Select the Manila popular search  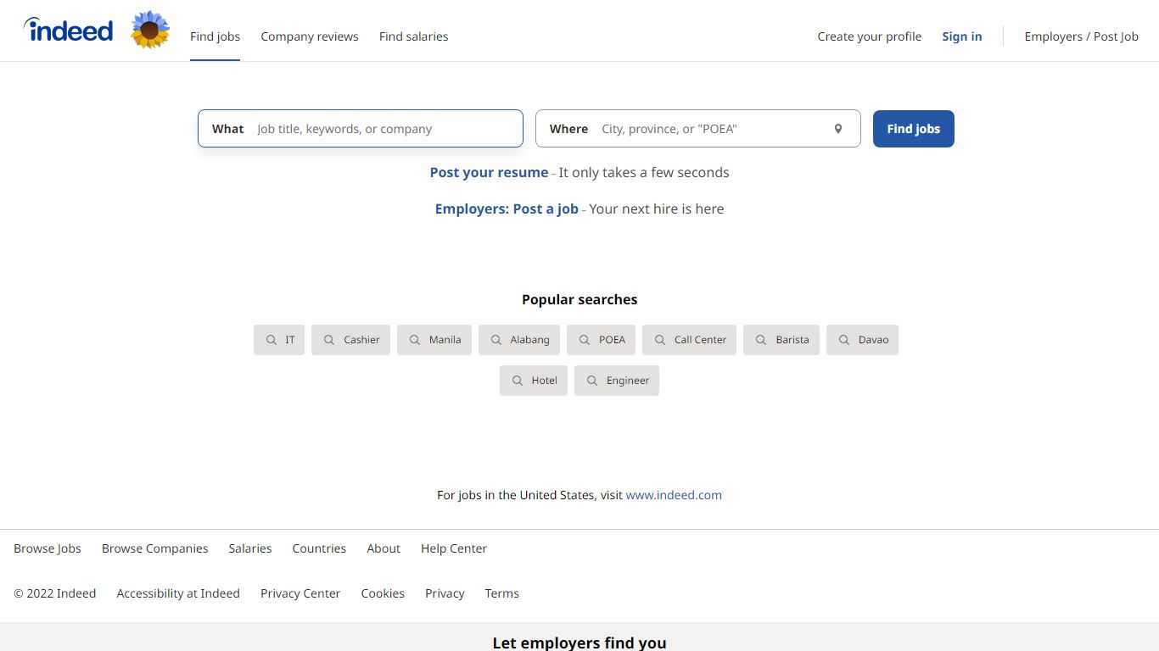pyautogui.click(x=434, y=339)
